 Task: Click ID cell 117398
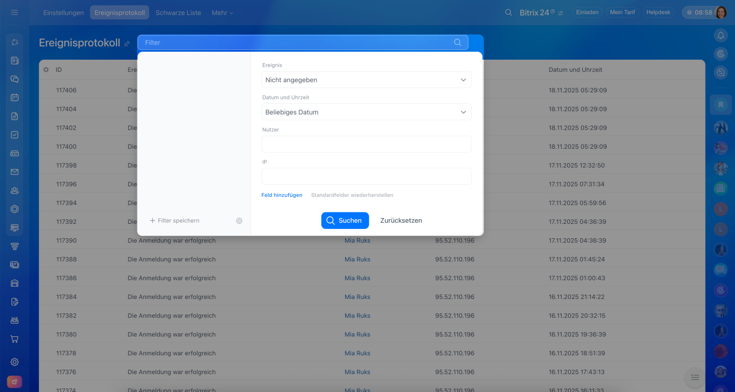66,165
